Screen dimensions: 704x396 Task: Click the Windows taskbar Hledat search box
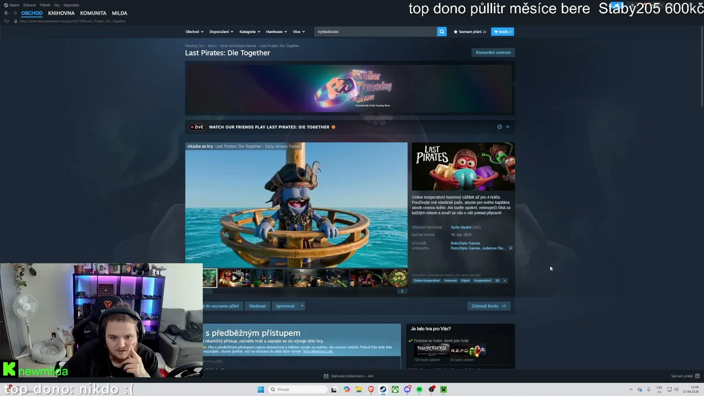296,389
